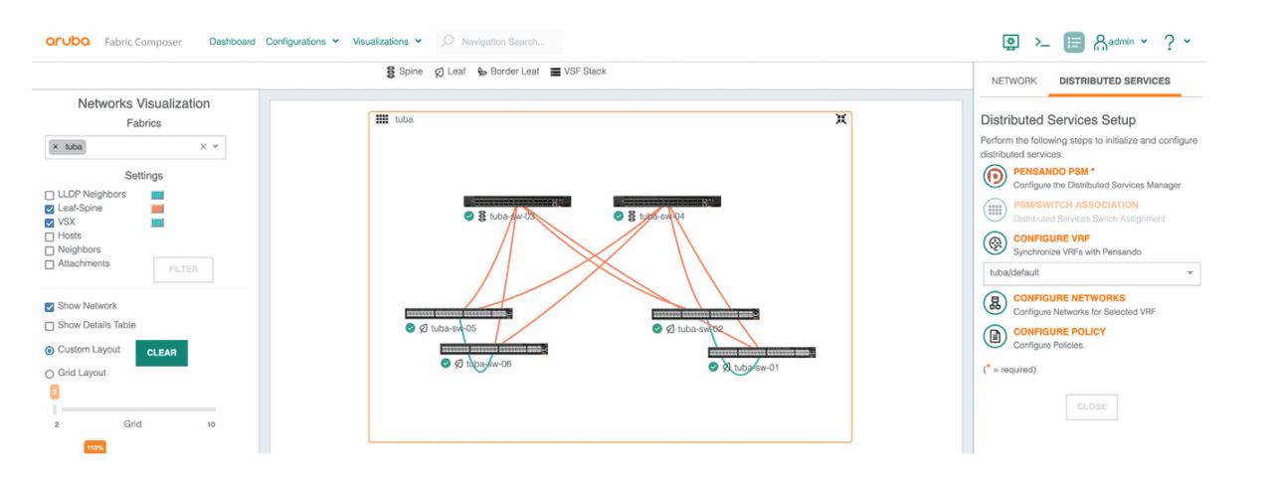Click the tuba fabric grid icon
Viewport: 1277px width, 480px height.
click(x=382, y=119)
